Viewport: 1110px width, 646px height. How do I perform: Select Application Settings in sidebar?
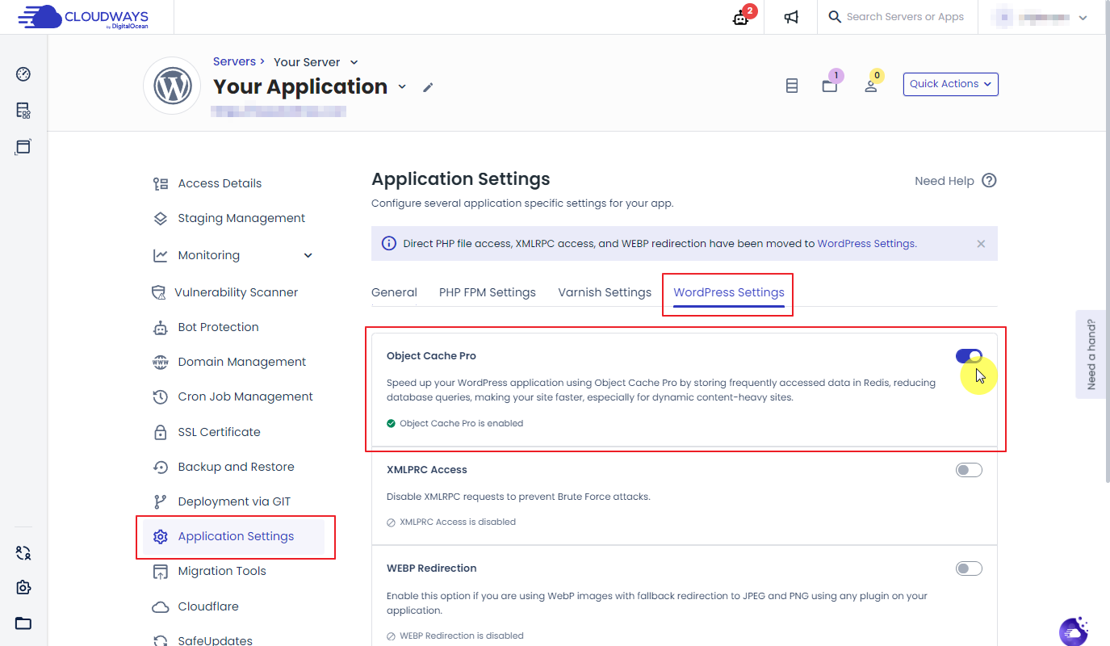[233, 536]
